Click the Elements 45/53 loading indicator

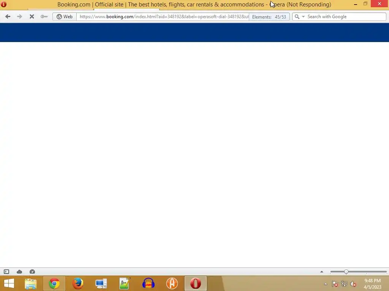coord(269,17)
